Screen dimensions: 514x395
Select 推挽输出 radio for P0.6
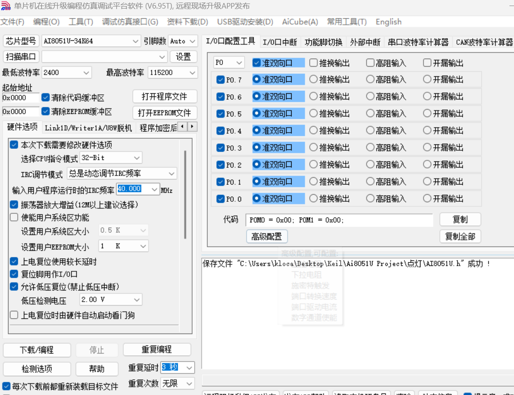pyautogui.click(x=313, y=96)
